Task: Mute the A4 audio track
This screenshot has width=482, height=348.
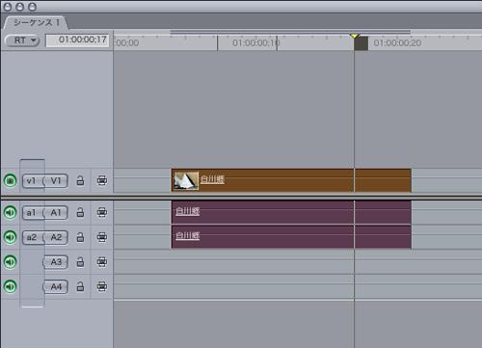Action: click(11, 286)
